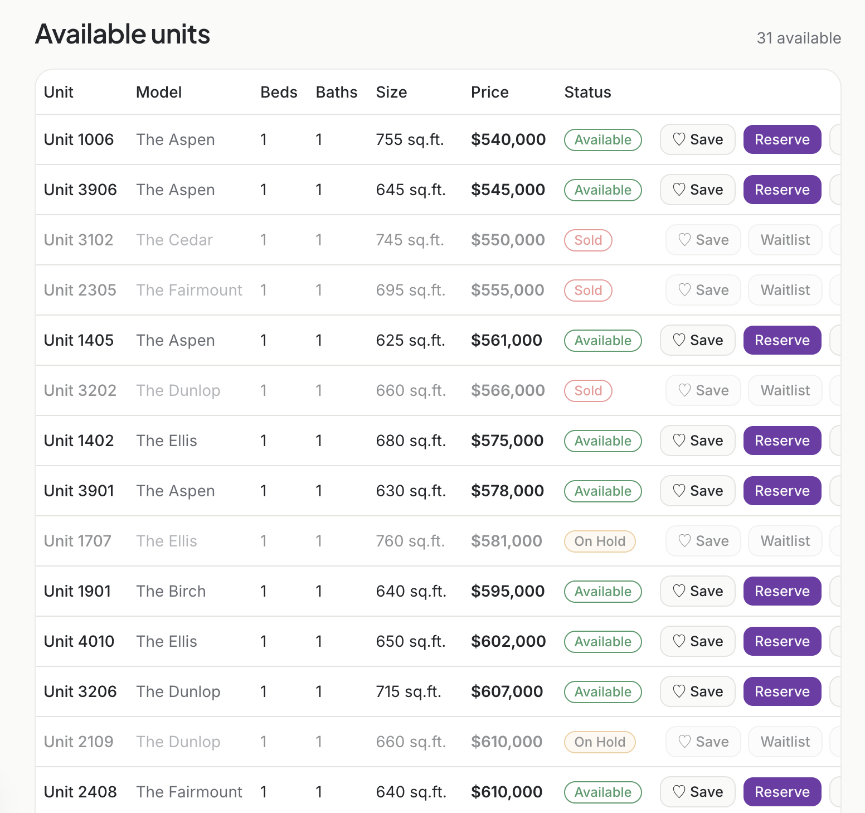Reserve Unit 4010
Viewport: 865px width, 813px height.
click(782, 641)
